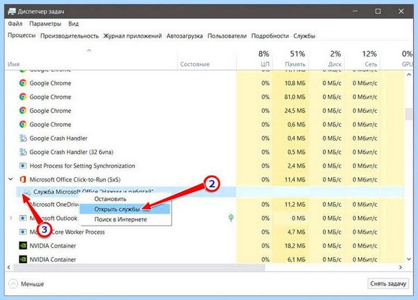
Task: Switch to the Автозагрузка tab
Action: pyautogui.click(x=185, y=36)
